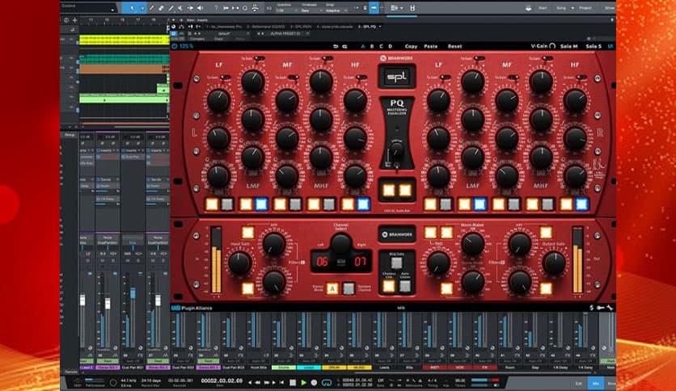Toggle V-Gain in plugin toolbar

tap(543, 46)
